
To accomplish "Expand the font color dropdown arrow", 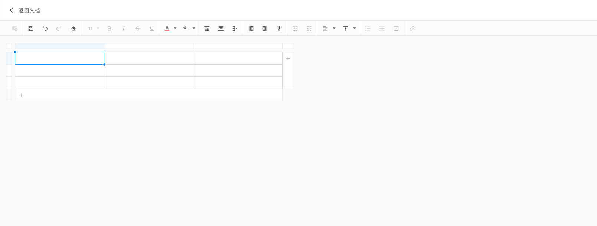I will click(x=175, y=29).
